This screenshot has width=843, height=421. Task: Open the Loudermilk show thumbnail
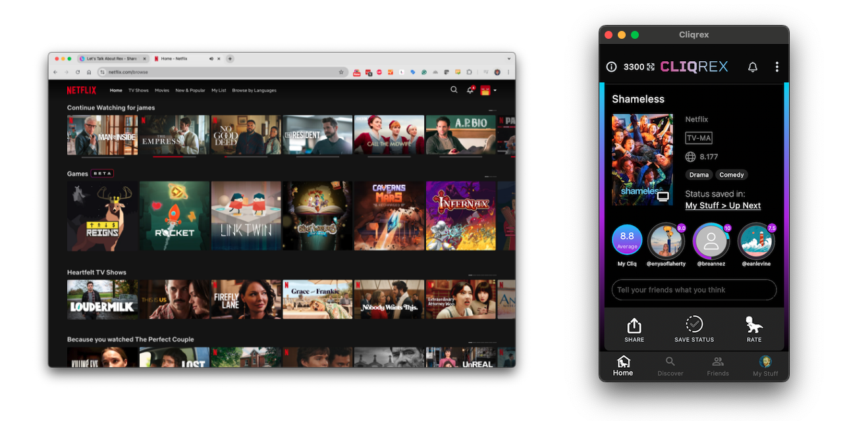point(102,299)
